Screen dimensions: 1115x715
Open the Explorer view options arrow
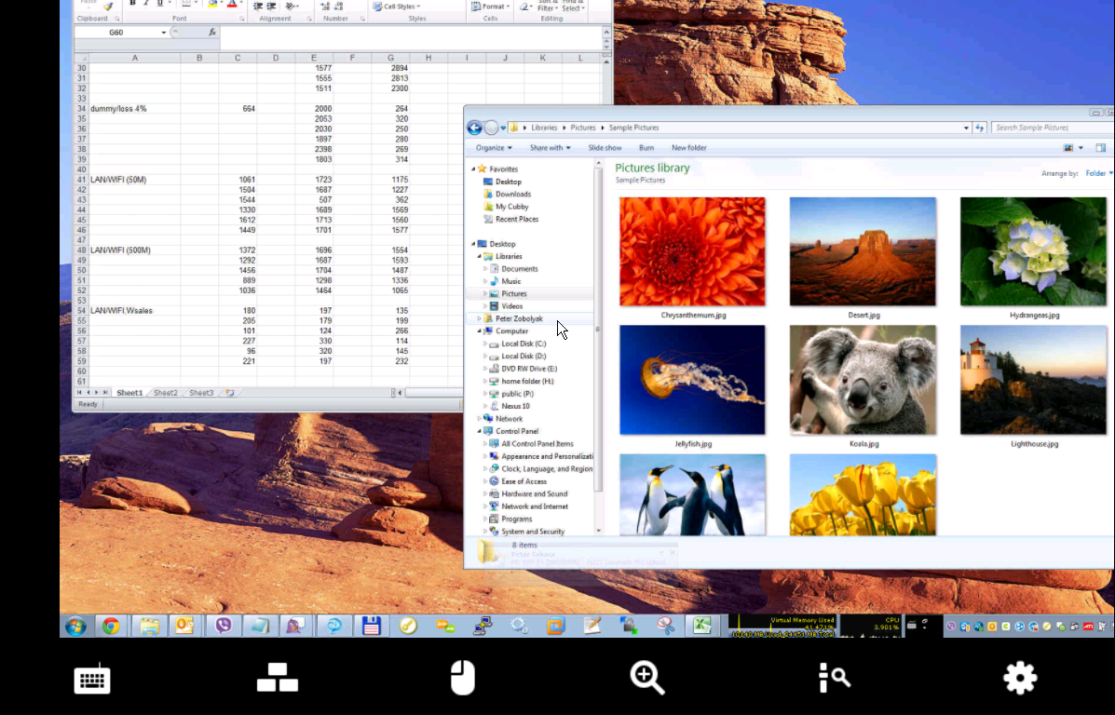(1081, 148)
